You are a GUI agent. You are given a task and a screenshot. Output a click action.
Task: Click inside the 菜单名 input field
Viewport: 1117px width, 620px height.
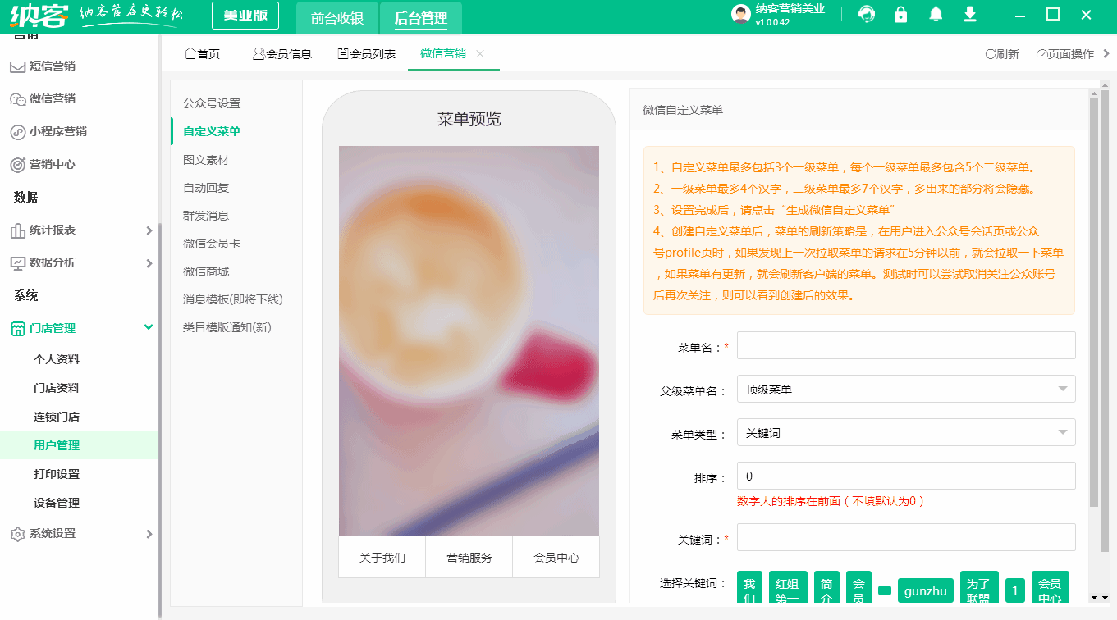(x=905, y=345)
